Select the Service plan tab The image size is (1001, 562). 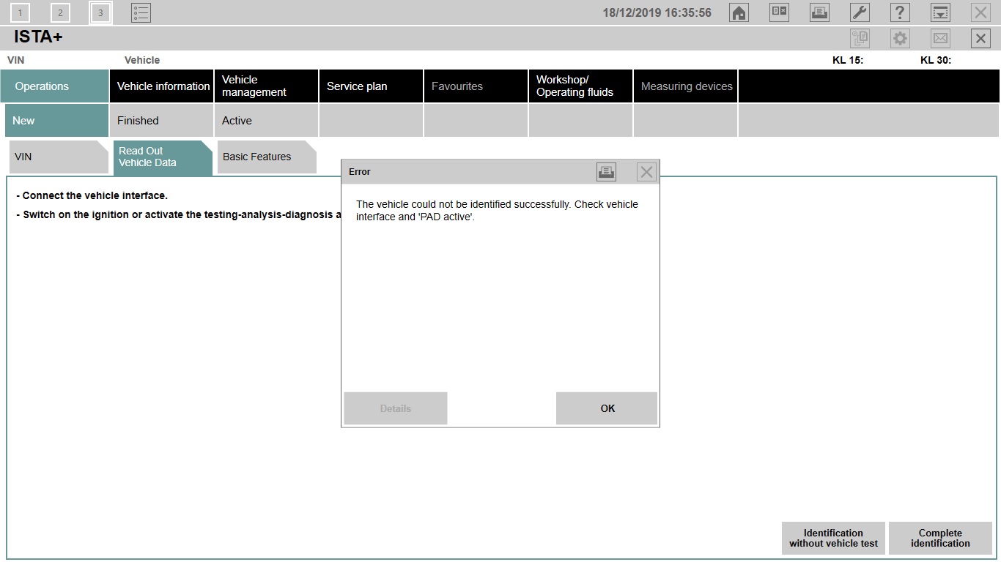[x=372, y=86]
